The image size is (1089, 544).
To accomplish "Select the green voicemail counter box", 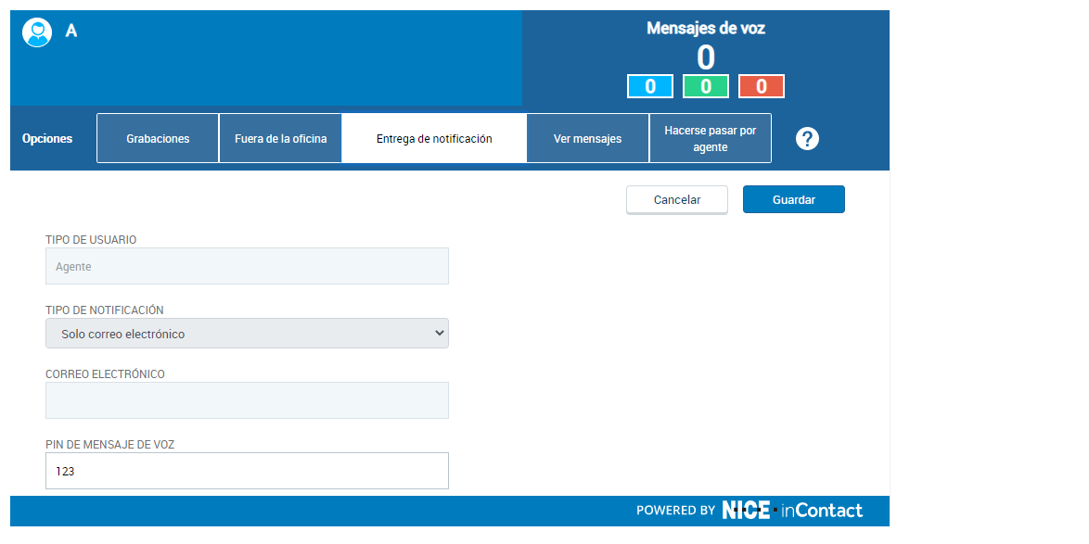I will [x=706, y=86].
